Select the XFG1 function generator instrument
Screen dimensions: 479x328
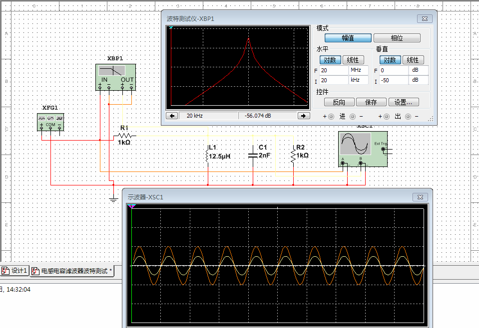[50, 121]
